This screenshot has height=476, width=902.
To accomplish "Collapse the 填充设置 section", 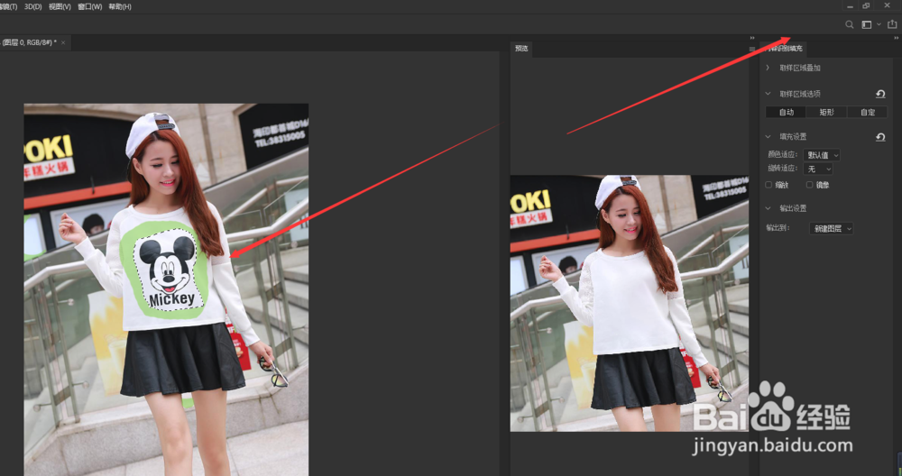I will tap(768, 137).
